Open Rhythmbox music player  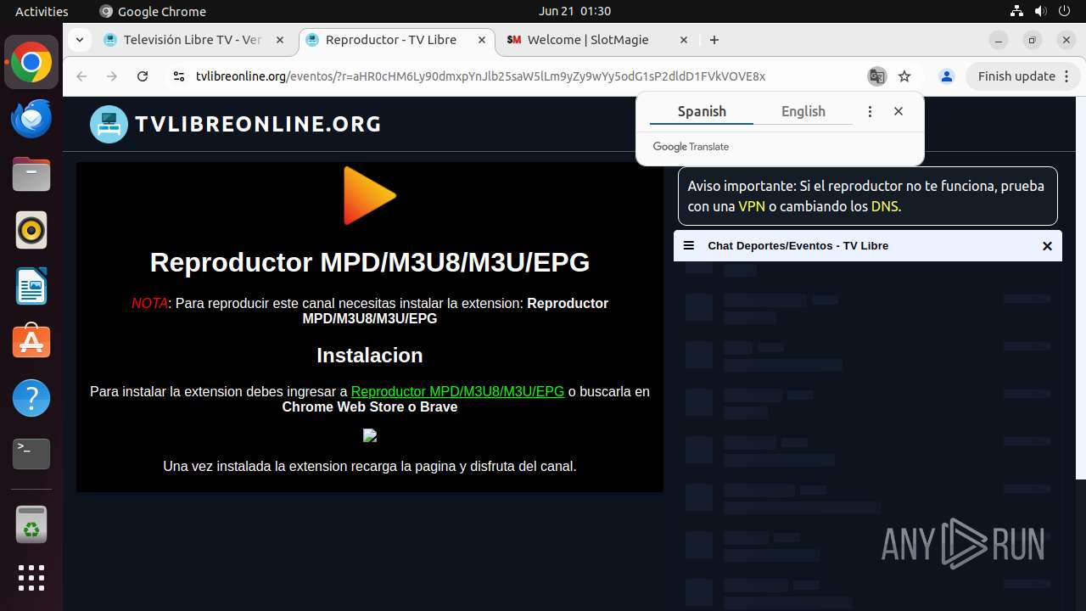point(31,230)
